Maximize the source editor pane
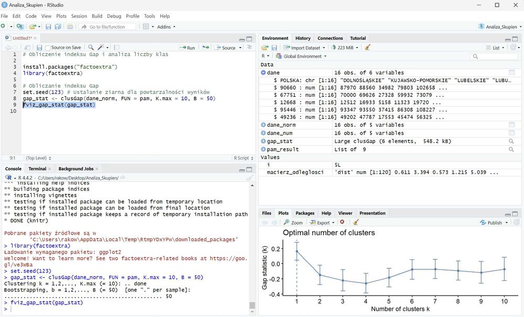The width and height of the screenshot is (524, 317). [x=249, y=39]
